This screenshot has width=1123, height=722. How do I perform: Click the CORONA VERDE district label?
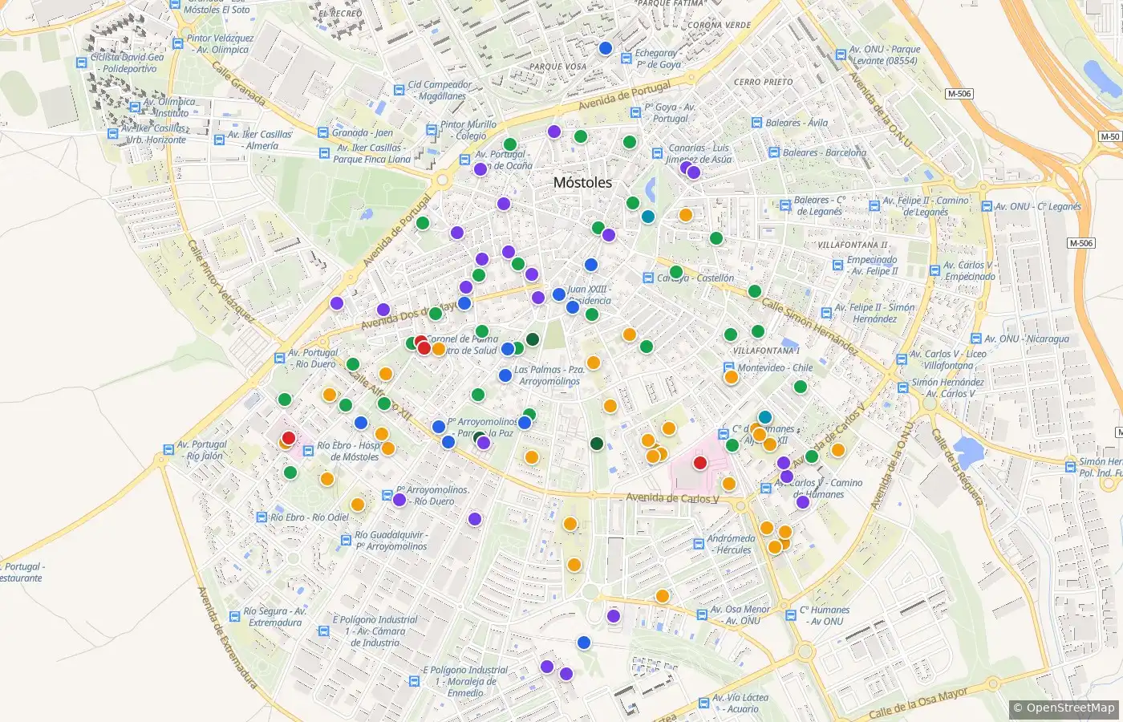[x=720, y=25]
